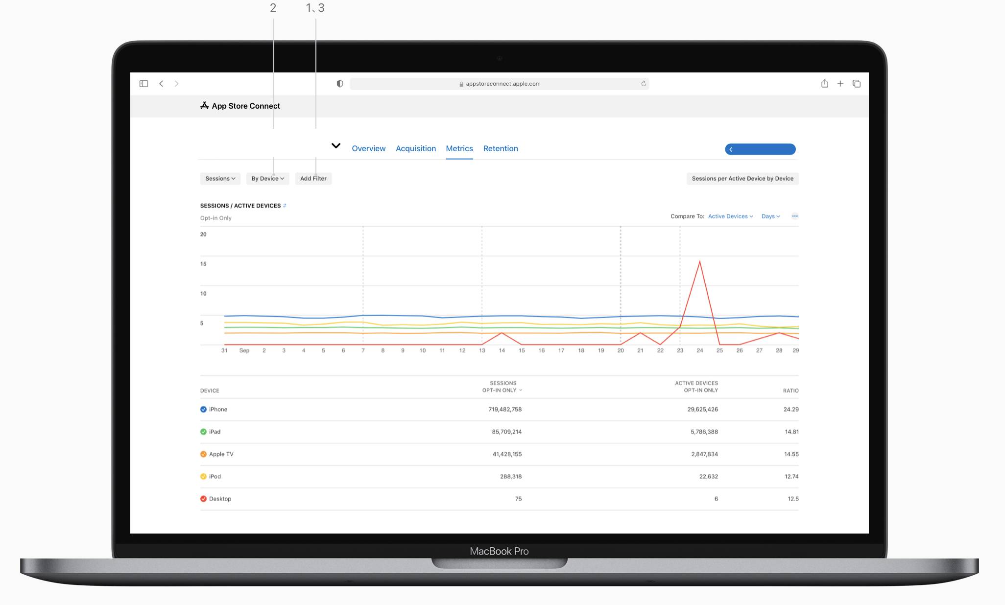Image resolution: width=1005 pixels, height=605 pixels.
Task: Click the iPhone ratio value 24.29
Action: coord(791,409)
